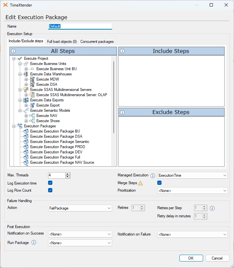Click the Execute NAV model icon

point(32,116)
